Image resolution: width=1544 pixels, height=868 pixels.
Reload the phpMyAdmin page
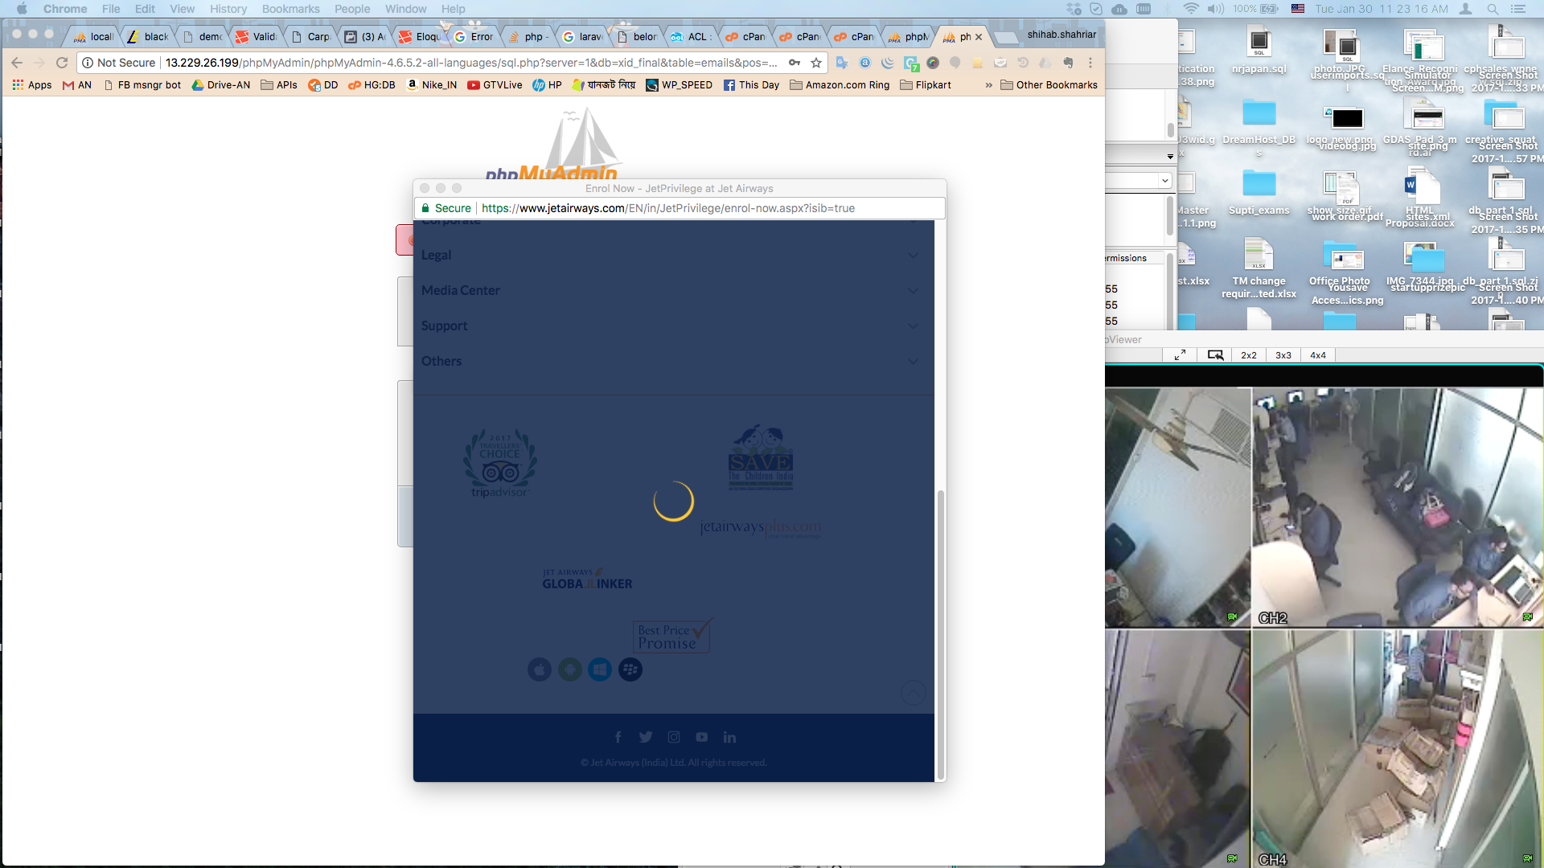coord(62,63)
